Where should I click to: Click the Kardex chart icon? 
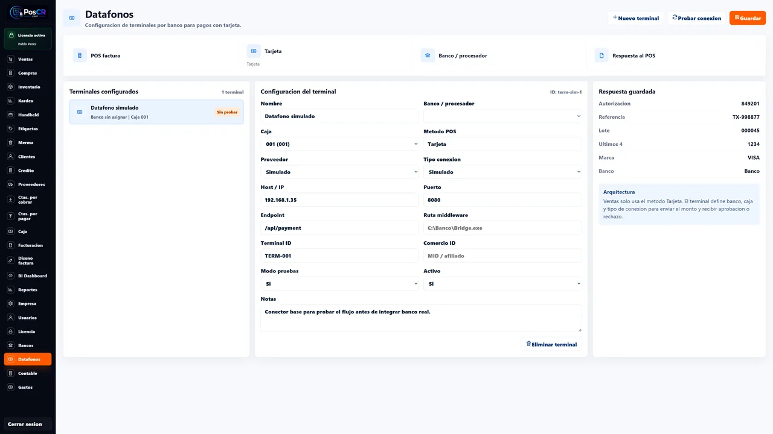click(x=10, y=101)
